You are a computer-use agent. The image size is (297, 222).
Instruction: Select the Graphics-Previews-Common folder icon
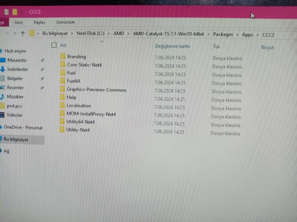pos(62,89)
